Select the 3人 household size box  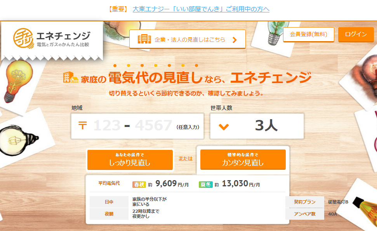pyautogui.click(x=257, y=126)
